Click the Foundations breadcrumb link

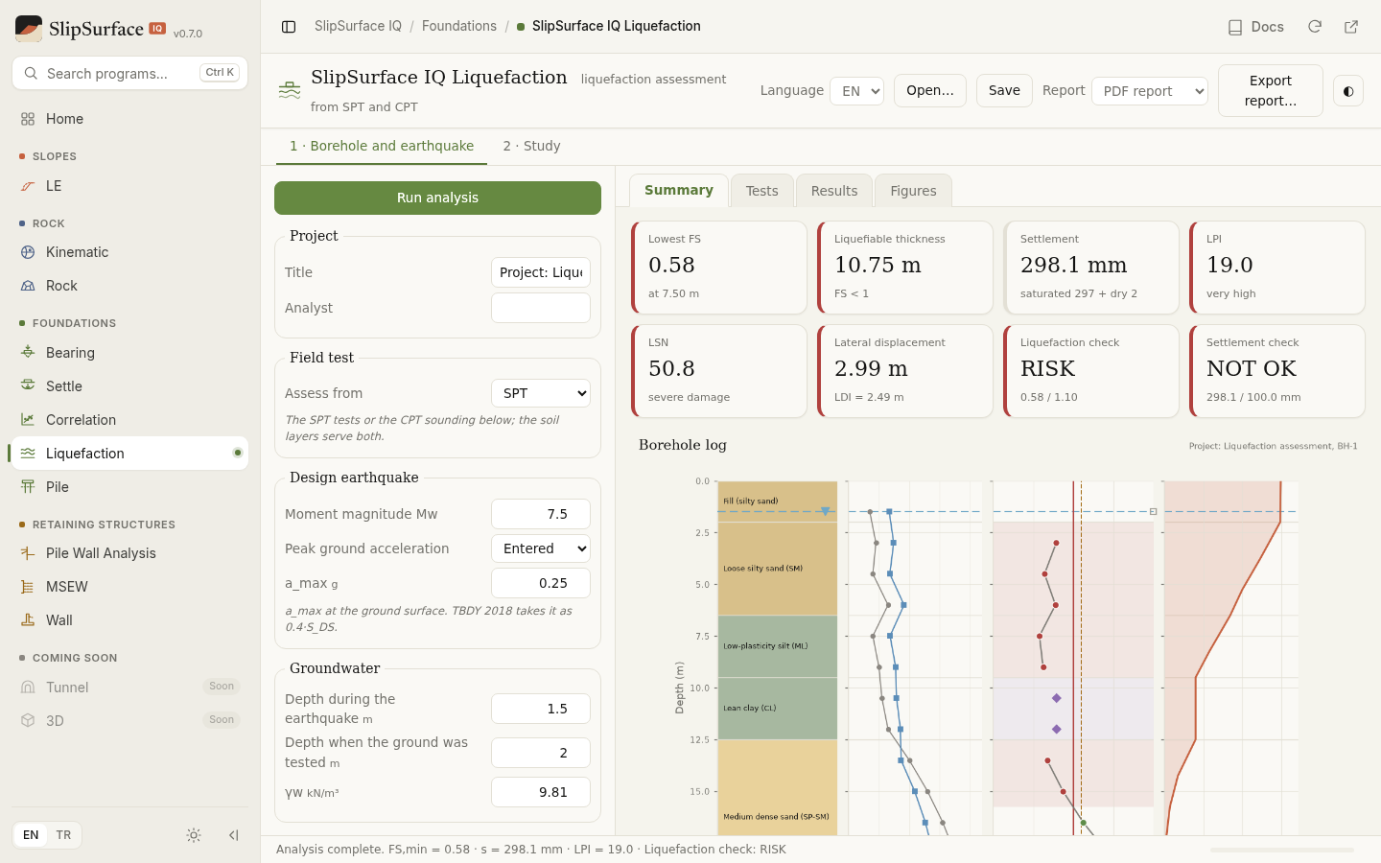pos(459,26)
